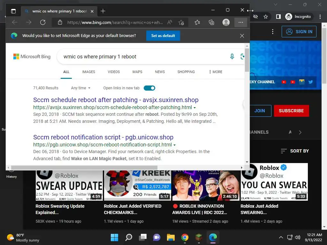This screenshot has width=327, height=245.
Task: Open Task View on the taskbar
Action: point(143,237)
